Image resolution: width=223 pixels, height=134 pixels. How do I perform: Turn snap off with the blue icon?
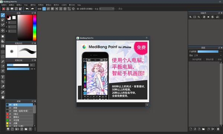click(44, 9)
